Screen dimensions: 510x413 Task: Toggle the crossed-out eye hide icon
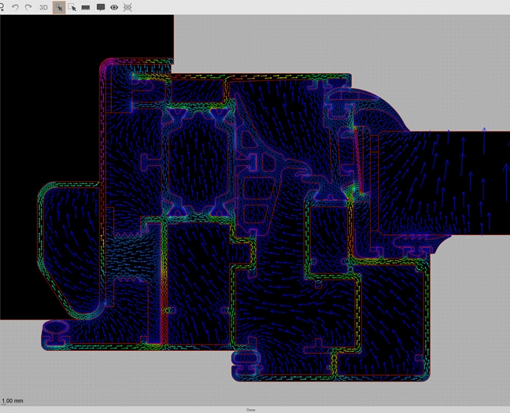[127, 8]
